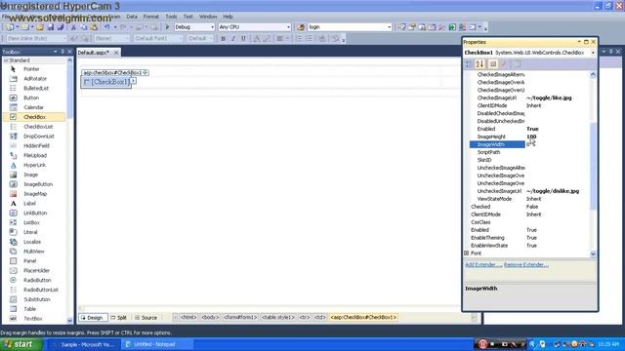The height and width of the screenshot is (351, 625).
Task: Click the Save icon in the toolbar
Action: coord(51,27)
